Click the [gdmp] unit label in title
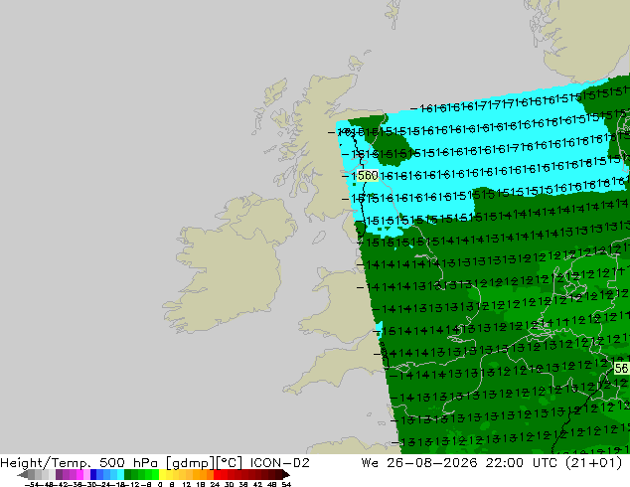The image size is (630, 487). (190, 463)
